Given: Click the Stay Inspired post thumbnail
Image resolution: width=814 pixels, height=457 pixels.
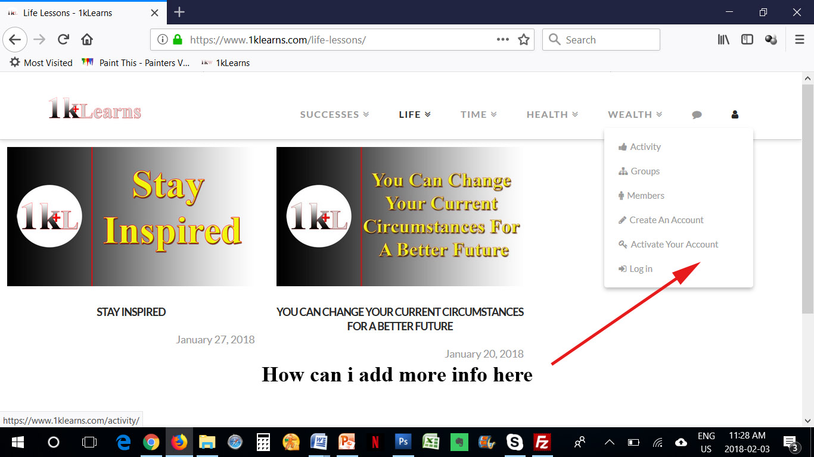Looking at the screenshot, I should coord(131,217).
